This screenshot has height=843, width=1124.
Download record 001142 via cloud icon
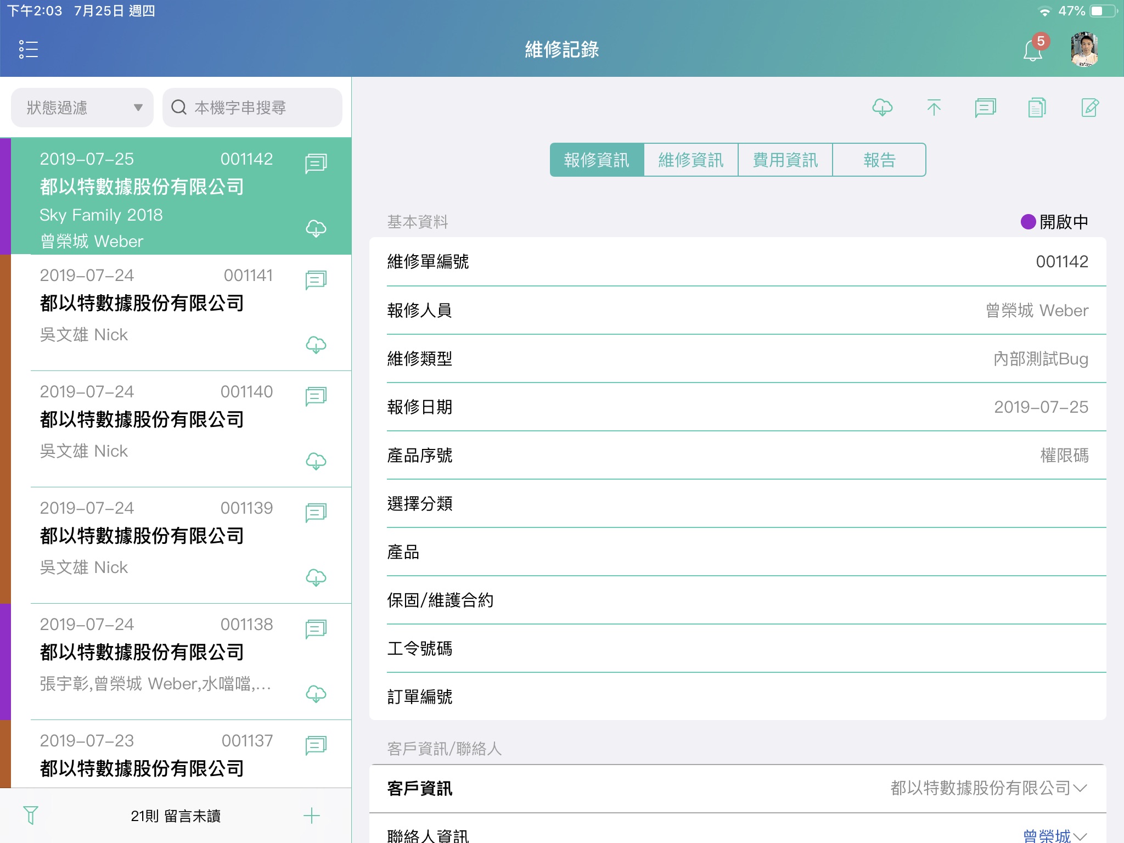[x=316, y=228]
